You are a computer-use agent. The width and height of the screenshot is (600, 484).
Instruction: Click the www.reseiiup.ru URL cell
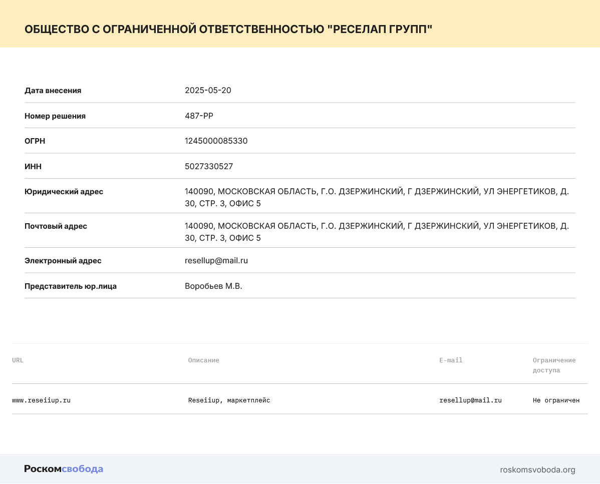pos(42,400)
